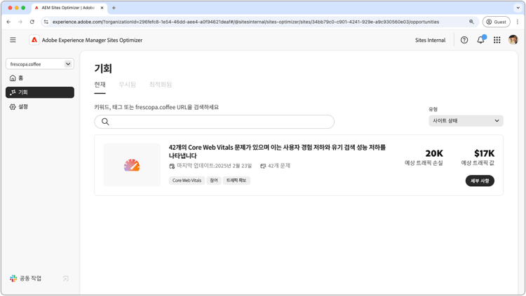Screen dimensions: 526x296
Task: Click the 20K estimated traffic loss value
Action: pyautogui.click(x=434, y=153)
